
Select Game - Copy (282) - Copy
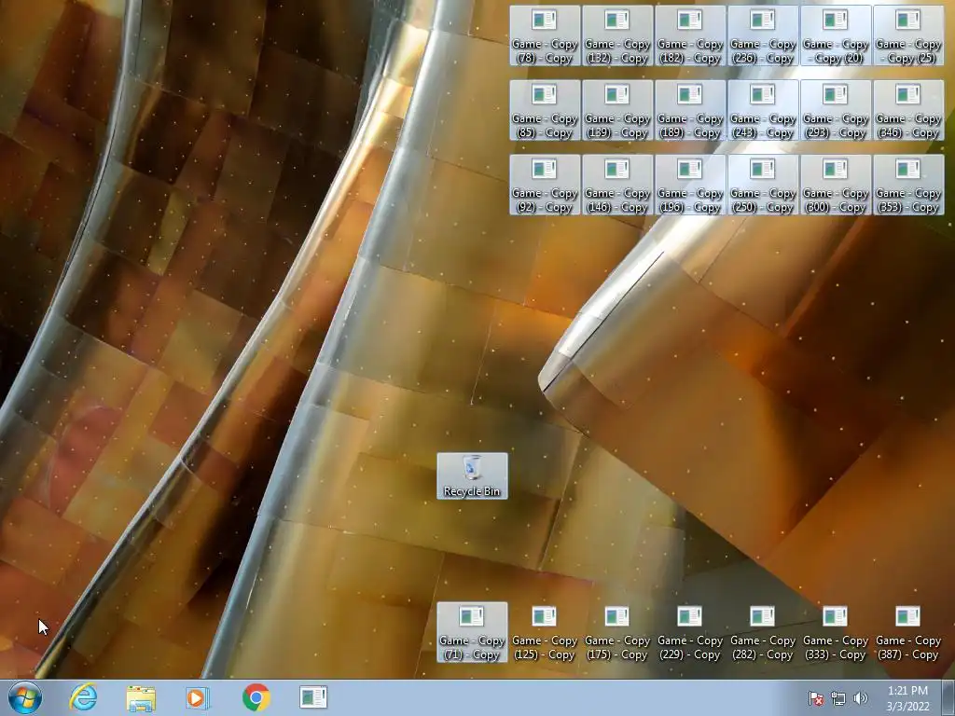[763, 632]
